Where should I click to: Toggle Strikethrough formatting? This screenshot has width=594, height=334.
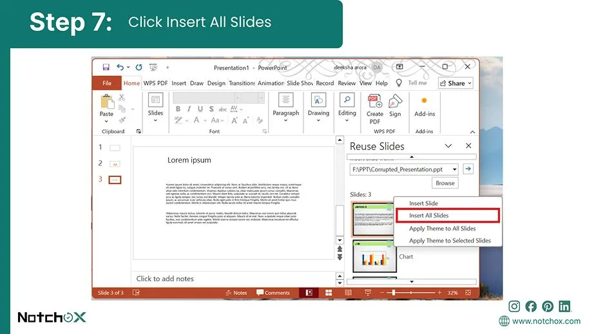(x=223, y=109)
